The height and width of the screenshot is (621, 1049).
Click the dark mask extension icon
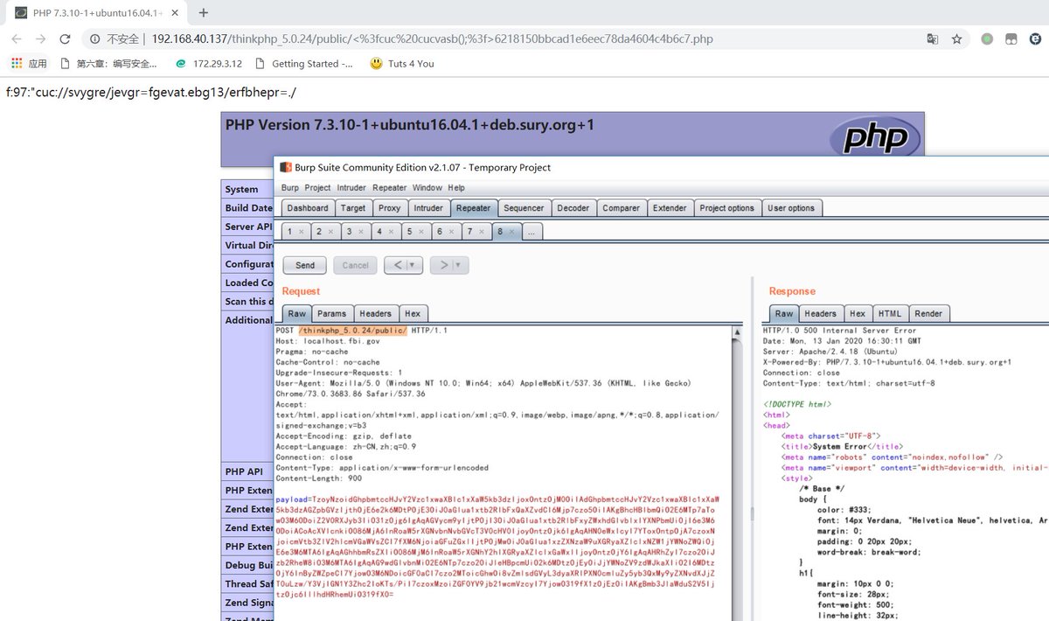click(1011, 38)
